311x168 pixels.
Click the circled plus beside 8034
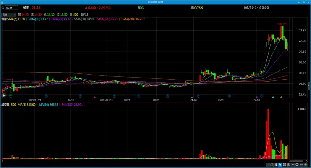pyautogui.click(x=3, y=8)
